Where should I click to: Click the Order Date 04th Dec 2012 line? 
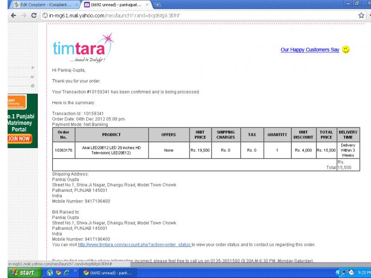coord(89,119)
